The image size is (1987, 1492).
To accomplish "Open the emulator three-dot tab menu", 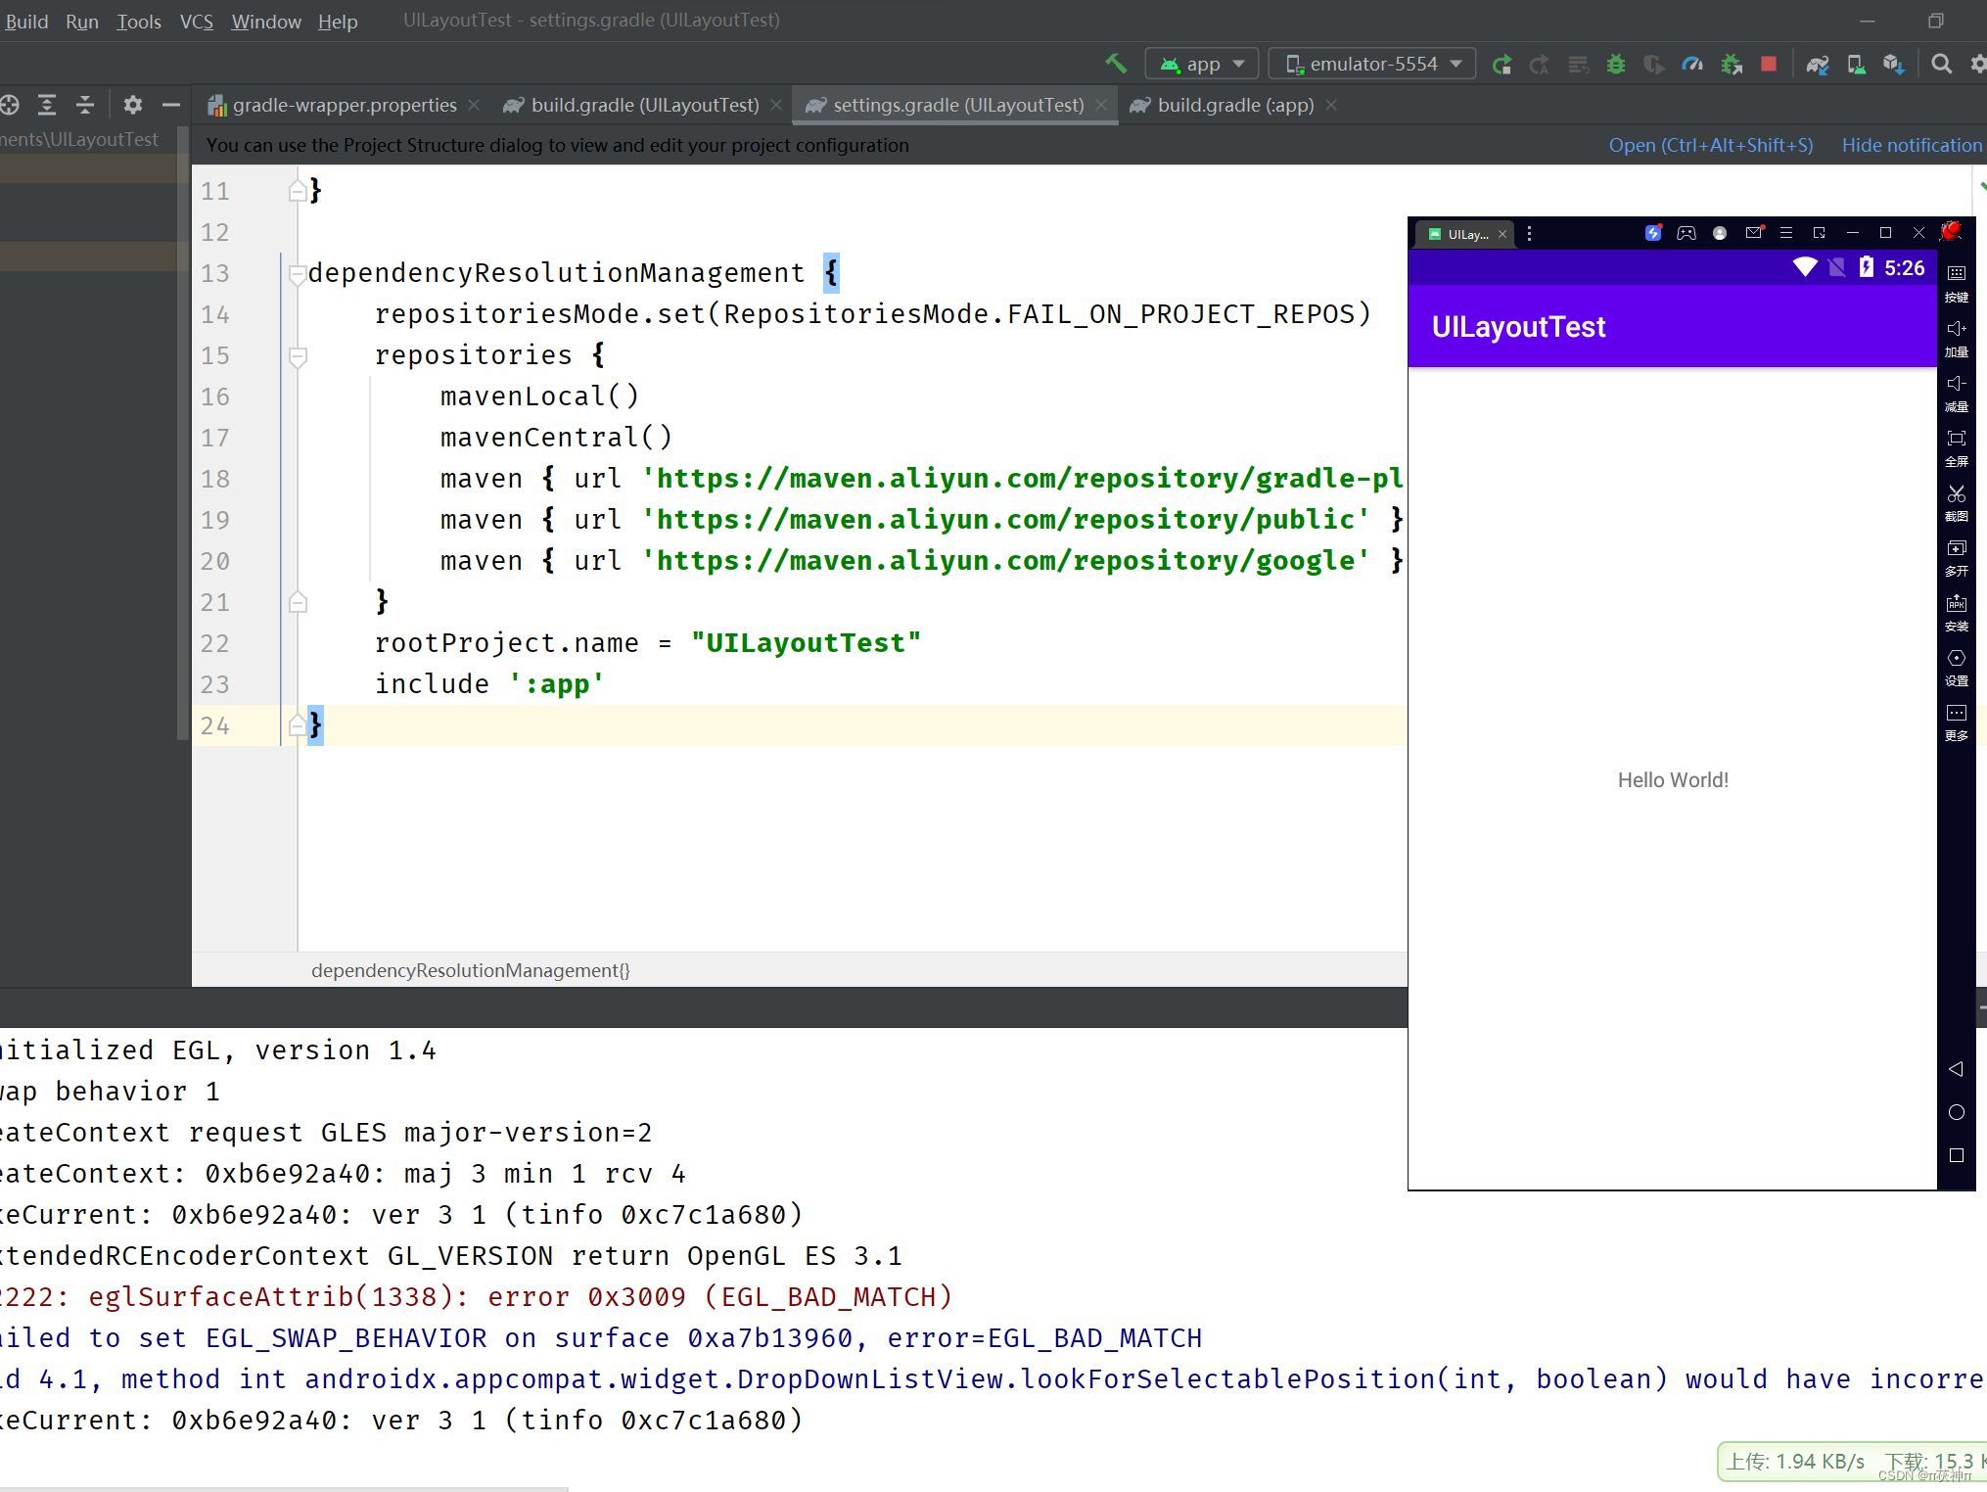I will [x=1529, y=233].
